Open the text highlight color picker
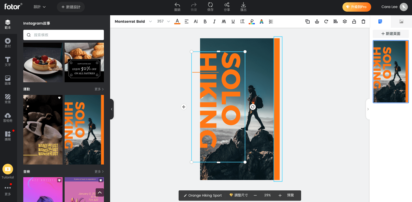This screenshot has height=202, width=412. point(252,21)
